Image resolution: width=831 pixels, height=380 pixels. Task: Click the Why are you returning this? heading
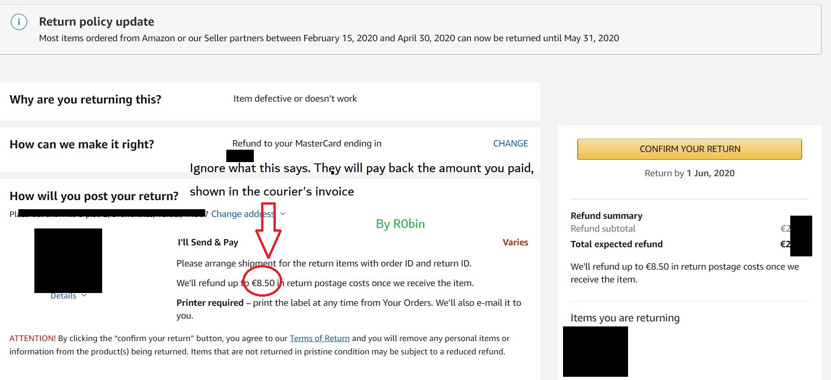(x=85, y=99)
